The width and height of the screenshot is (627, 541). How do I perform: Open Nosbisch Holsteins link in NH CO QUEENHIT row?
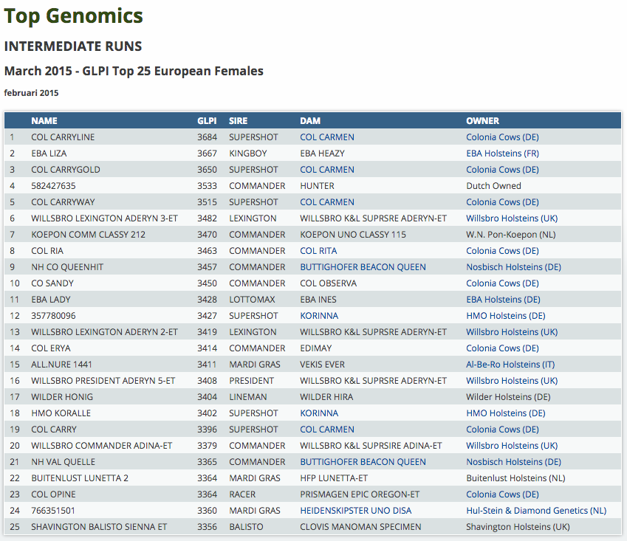click(x=513, y=267)
